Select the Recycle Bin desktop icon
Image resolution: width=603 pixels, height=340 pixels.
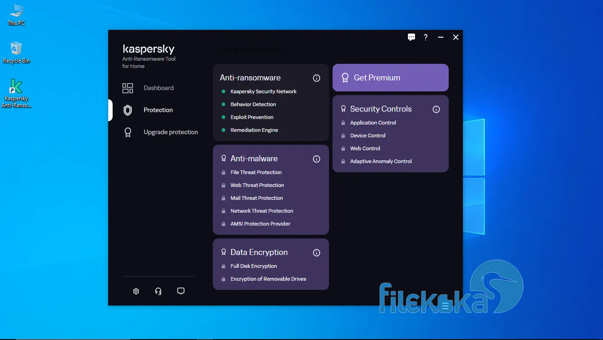click(x=16, y=53)
